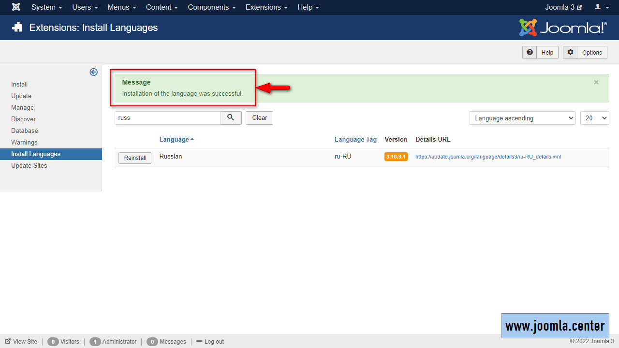The image size is (619, 348).
Task: Expand the Language ascending sort dropdown
Action: [x=522, y=118]
